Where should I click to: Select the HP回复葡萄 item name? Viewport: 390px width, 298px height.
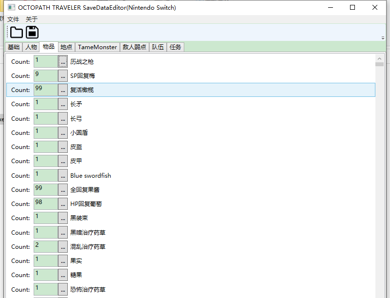click(86, 204)
